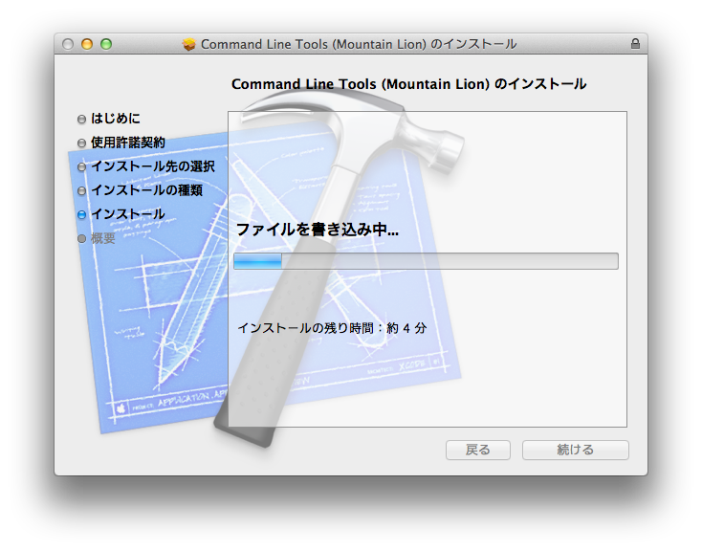
Task: Click the インストールの残り時間 text
Action: [x=332, y=328]
